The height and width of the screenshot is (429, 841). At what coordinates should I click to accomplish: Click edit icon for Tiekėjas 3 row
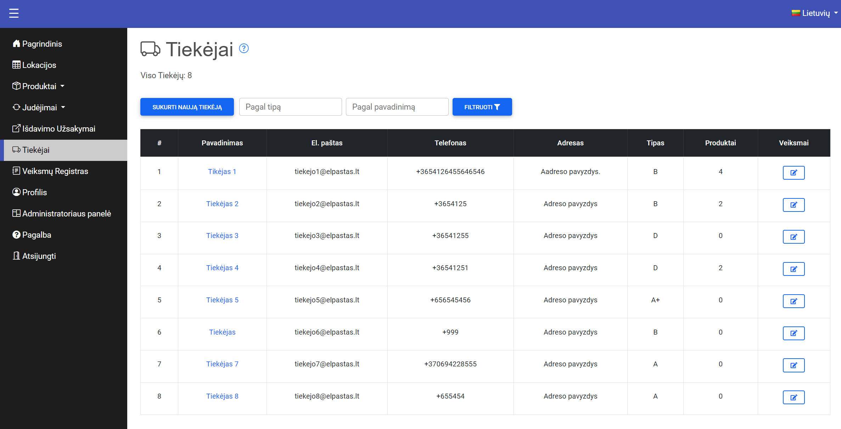794,237
